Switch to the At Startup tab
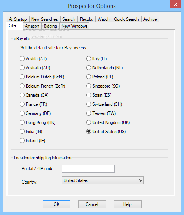The image size is (184, 215). click(18, 19)
